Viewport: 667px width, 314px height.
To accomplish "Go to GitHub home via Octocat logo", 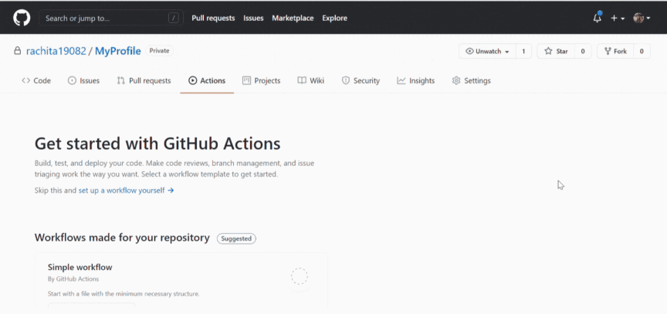I will [22, 18].
